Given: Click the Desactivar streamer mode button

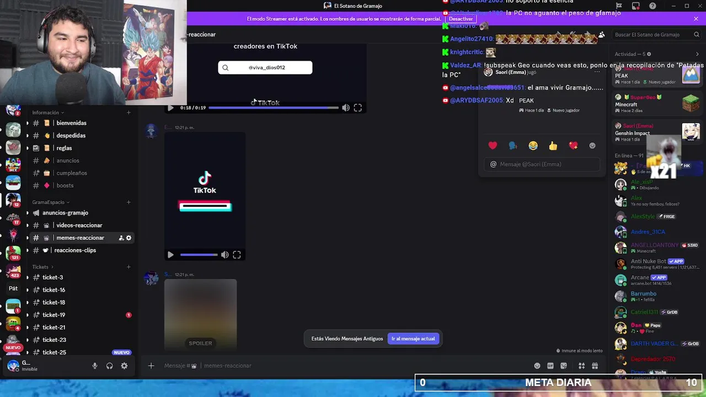Looking at the screenshot, I should tap(461, 19).
